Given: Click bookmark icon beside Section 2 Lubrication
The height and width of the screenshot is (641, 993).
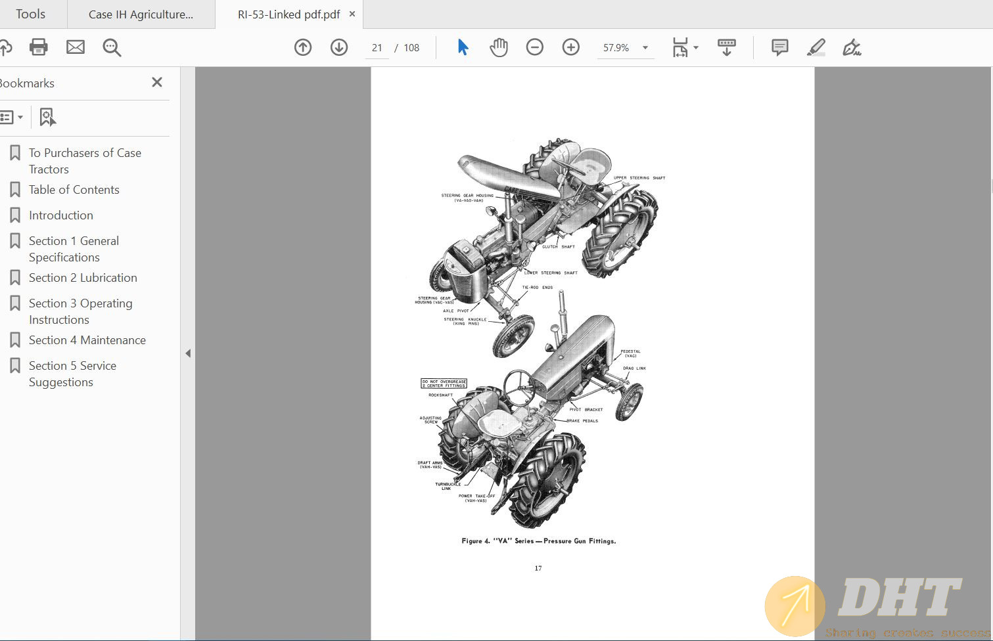Looking at the screenshot, I should pyautogui.click(x=15, y=277).
